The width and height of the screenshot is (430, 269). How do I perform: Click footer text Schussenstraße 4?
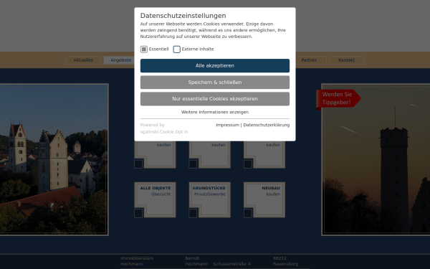(x=231, y=264)
